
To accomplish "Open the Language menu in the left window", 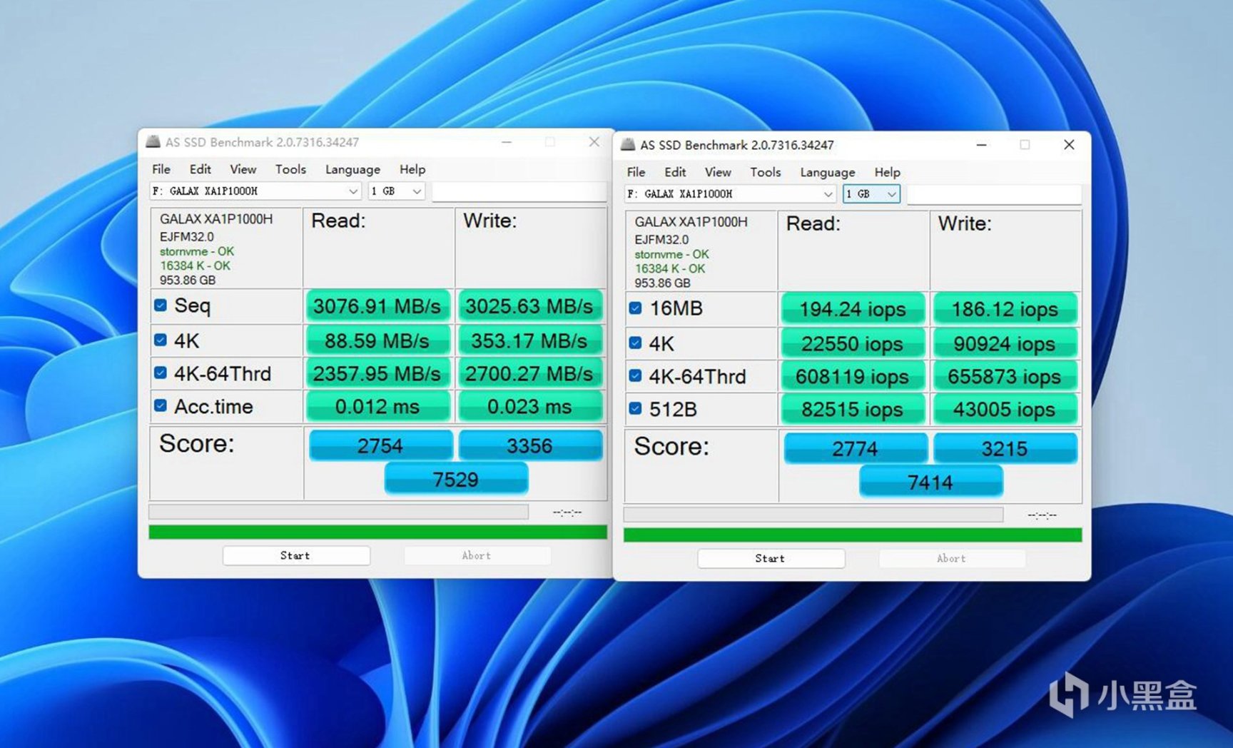I will click(x=352, y=169).
